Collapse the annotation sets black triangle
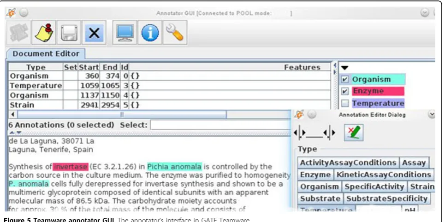445x222 pixels. coord(344,68)
